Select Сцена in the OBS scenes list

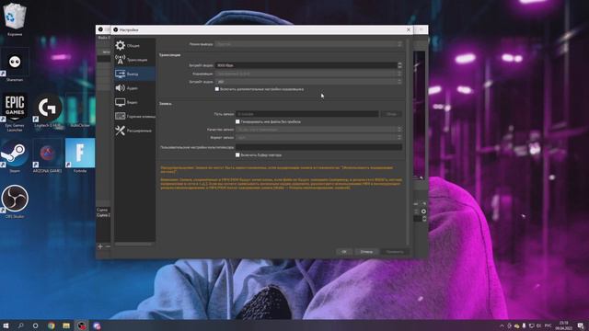coord(102,211)
